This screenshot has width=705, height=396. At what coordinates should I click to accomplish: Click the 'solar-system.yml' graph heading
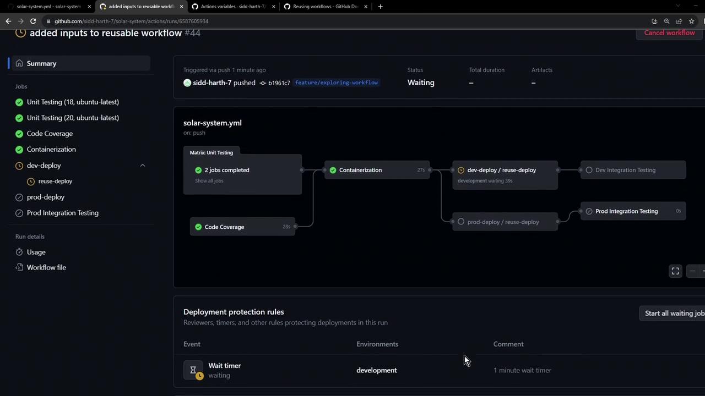213,123
